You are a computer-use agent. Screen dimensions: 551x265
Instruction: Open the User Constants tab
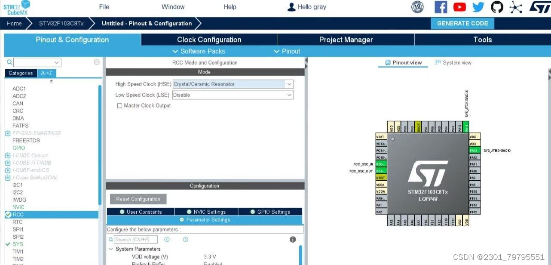(141, 212)
